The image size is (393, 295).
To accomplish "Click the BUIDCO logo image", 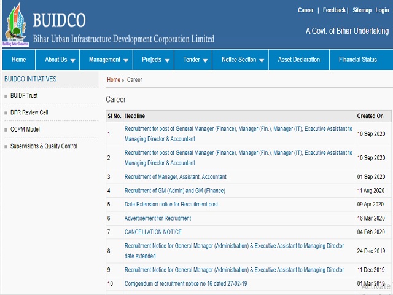I will [x=15, y=25].
